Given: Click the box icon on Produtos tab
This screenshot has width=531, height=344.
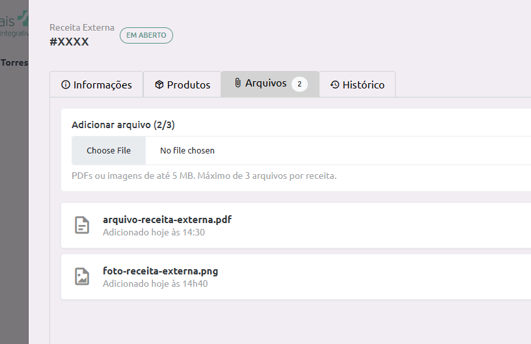Looking at the screenshot, I should tap(159, 85).
